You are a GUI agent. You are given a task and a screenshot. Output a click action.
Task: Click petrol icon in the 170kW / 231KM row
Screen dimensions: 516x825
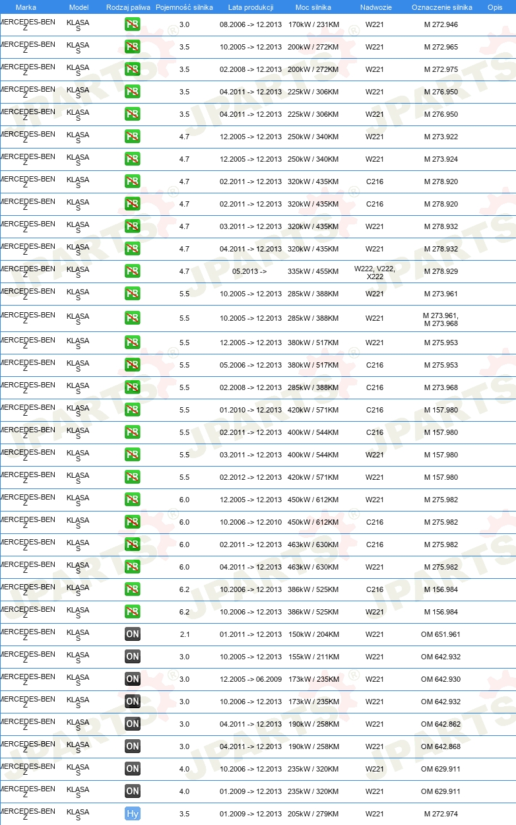[132, 25]
